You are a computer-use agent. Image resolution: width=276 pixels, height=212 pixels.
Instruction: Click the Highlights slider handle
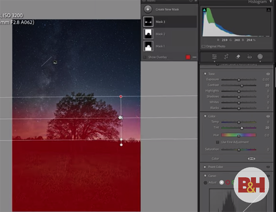pyautogui.click(x=239, y=91)
